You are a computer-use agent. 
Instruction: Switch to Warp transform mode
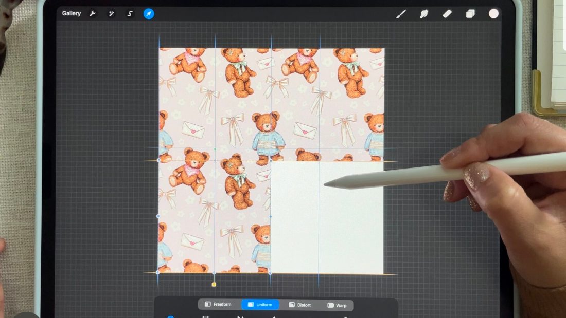tap(337, 305)
